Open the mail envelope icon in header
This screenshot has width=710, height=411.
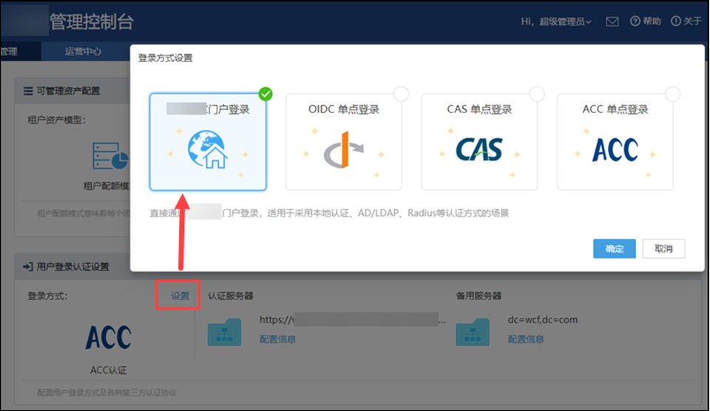click(612, 21)
